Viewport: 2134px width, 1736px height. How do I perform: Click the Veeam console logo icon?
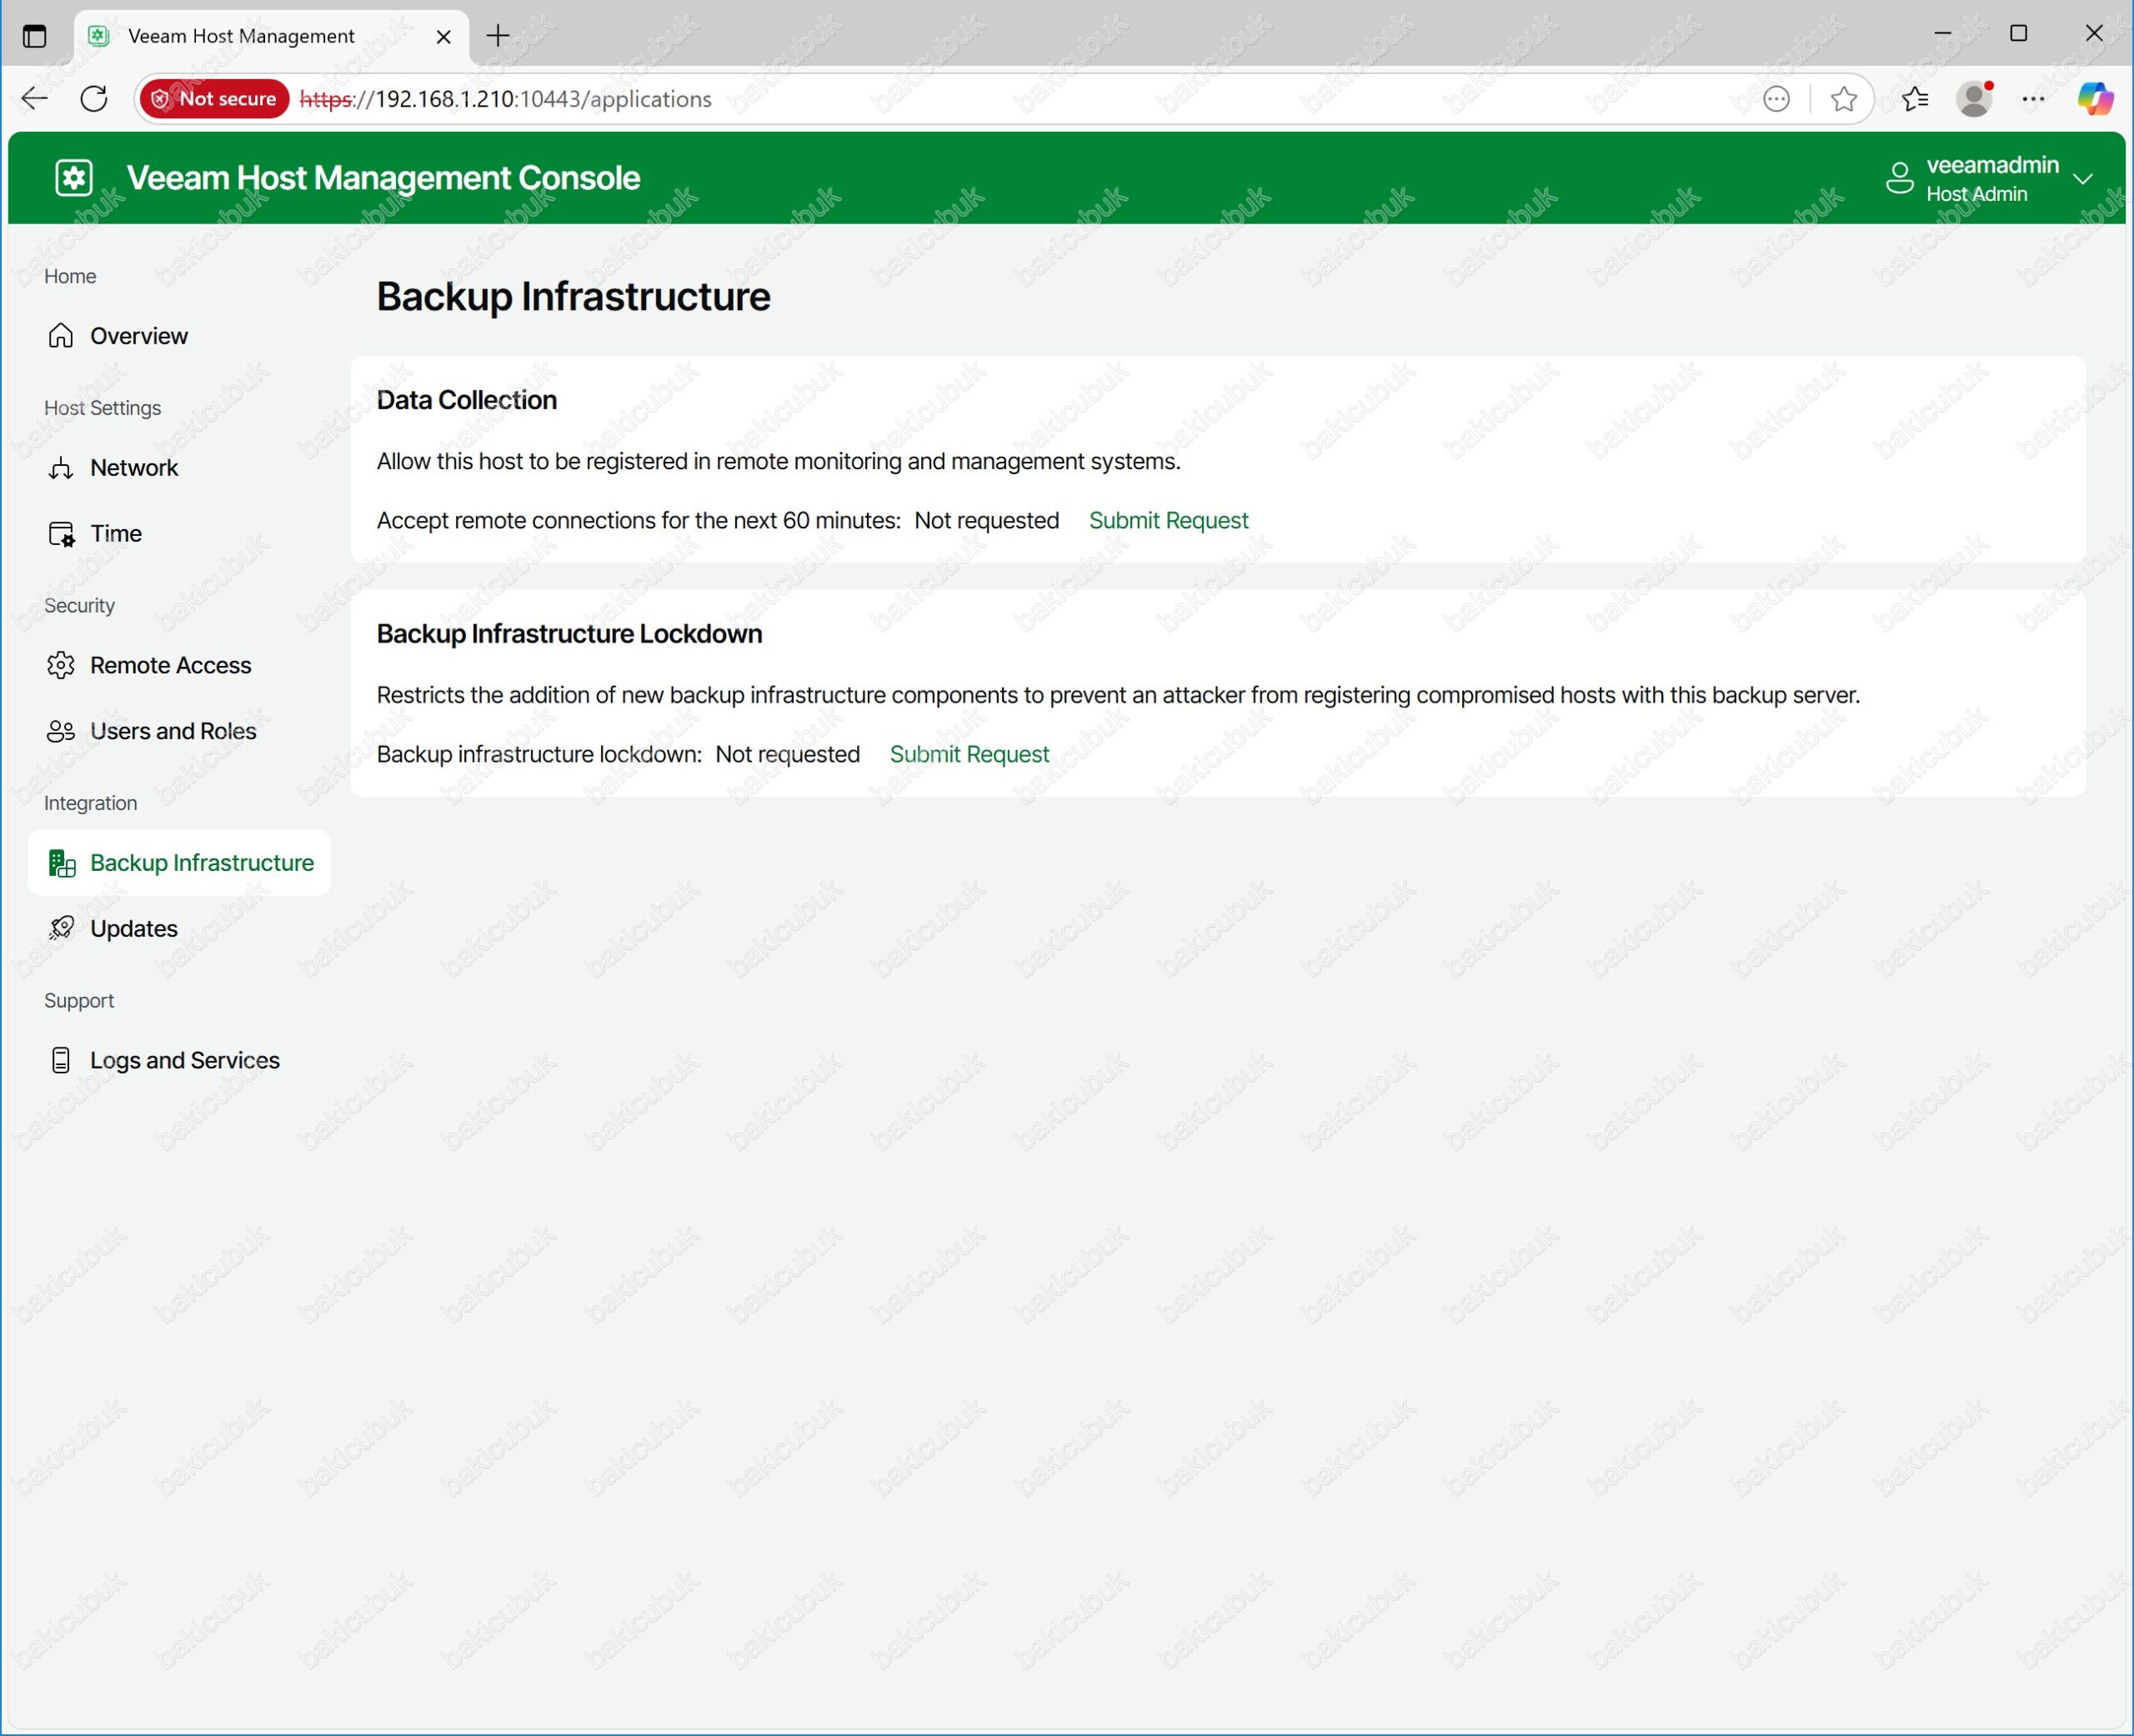pos(74,178)
